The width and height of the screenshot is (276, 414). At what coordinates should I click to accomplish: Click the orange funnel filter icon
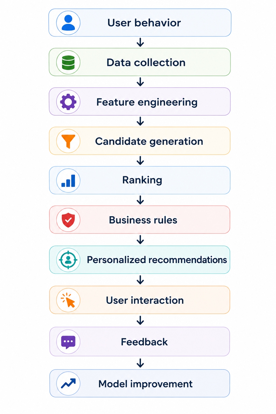[x=68, y=141]
